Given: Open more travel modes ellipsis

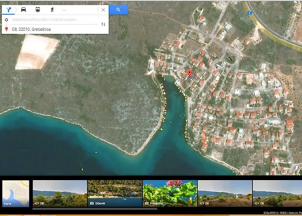Looking at the screenshot, I should [x=64, y=10].
